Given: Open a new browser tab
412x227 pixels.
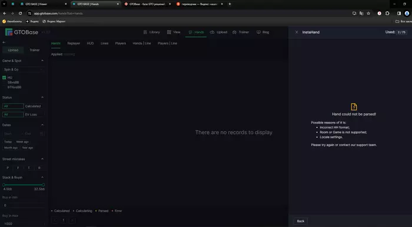Looking at the screenshot, I should [x=230, y=4].
